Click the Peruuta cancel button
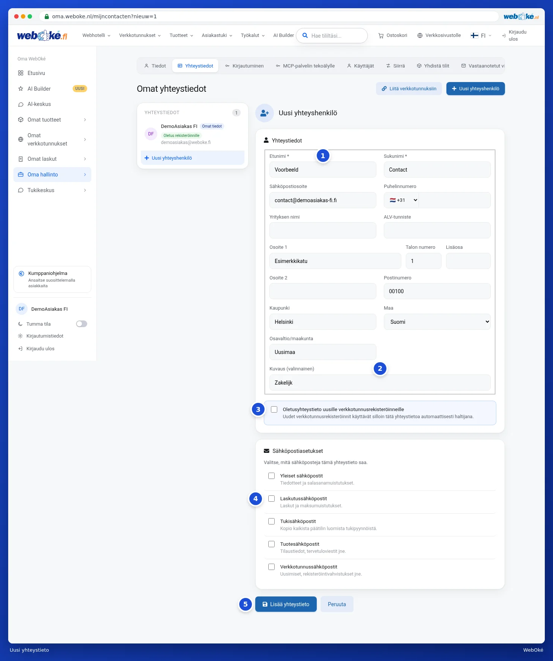 (x=337, y=604)
